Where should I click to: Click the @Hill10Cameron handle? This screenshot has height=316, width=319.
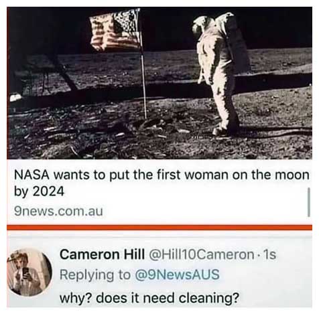(201, 254)
